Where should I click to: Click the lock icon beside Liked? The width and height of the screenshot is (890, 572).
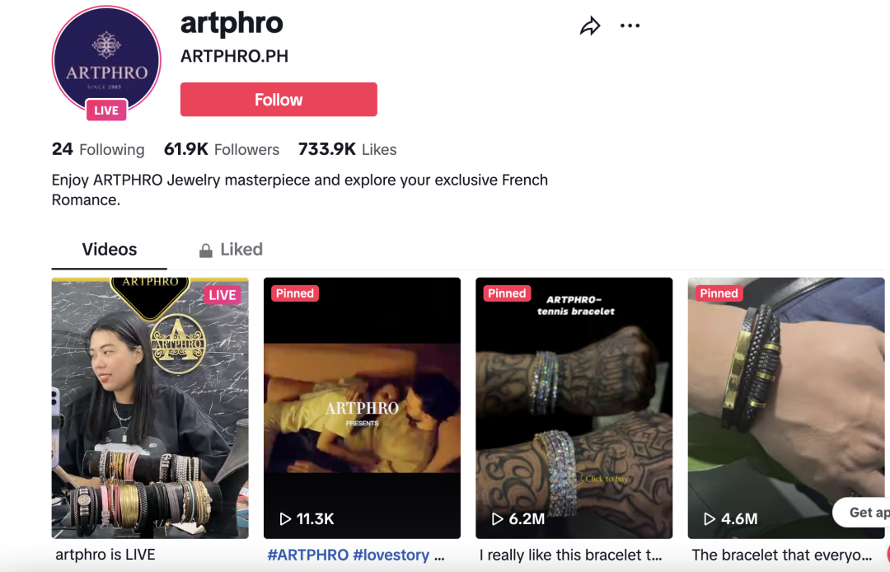tap(205, 251)
